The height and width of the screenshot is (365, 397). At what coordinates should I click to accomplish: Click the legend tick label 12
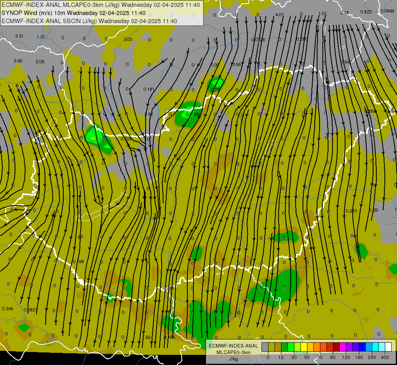281,357
